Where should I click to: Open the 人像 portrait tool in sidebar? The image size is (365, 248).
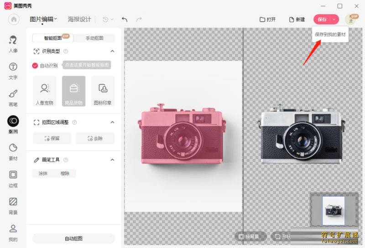click(x=13, y=43)
